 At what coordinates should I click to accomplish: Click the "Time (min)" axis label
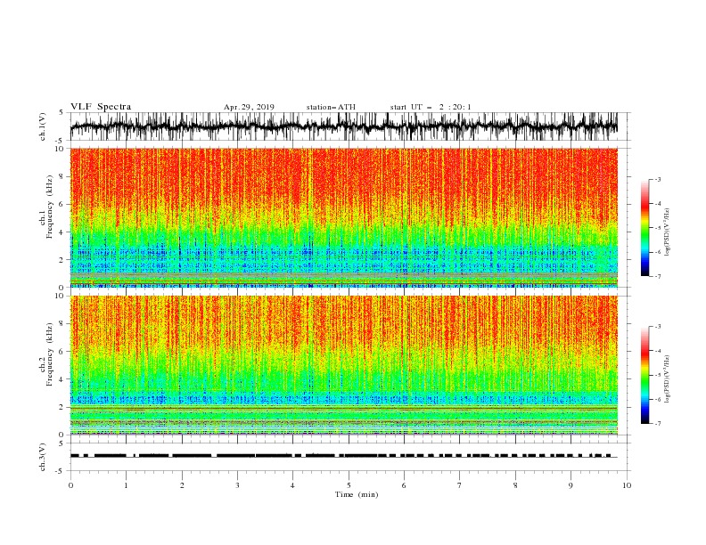[x=357, y=494]
